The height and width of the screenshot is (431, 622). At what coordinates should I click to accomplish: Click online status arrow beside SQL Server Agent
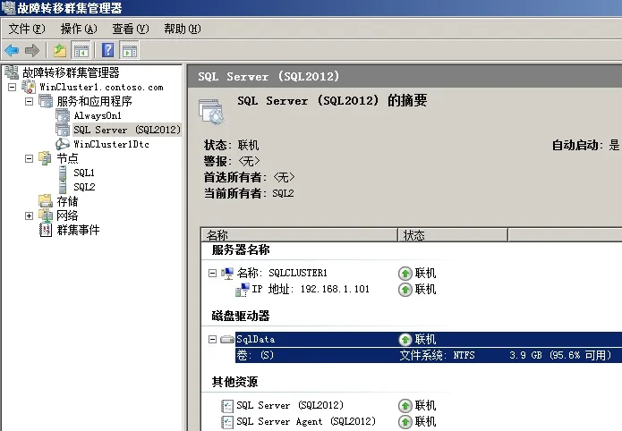coord(405,421)
